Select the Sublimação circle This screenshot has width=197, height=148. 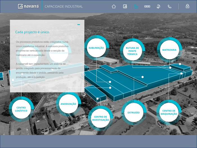(x=96, y=48)
